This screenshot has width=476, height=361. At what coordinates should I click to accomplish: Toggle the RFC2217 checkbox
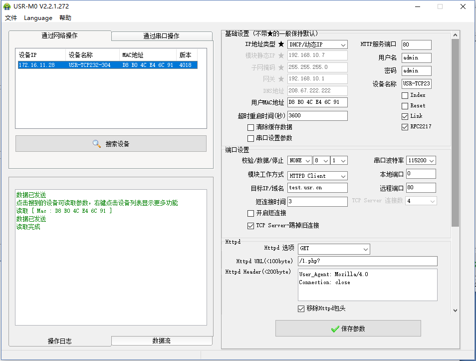click(405, 127)
